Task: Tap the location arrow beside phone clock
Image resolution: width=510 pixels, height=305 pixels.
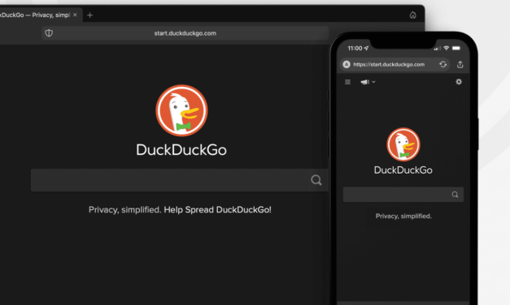Action: point(366,48)
